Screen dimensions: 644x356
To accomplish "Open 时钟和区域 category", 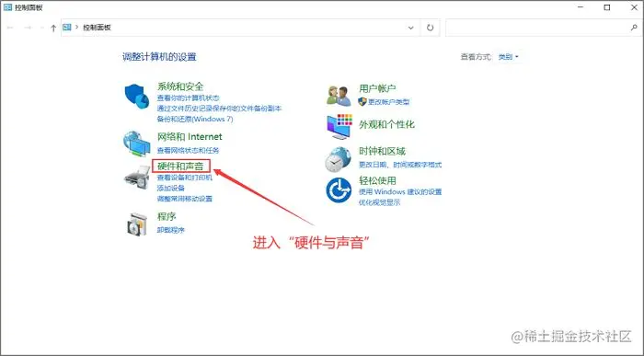I will pyautogui.click(x=382, y=151).
